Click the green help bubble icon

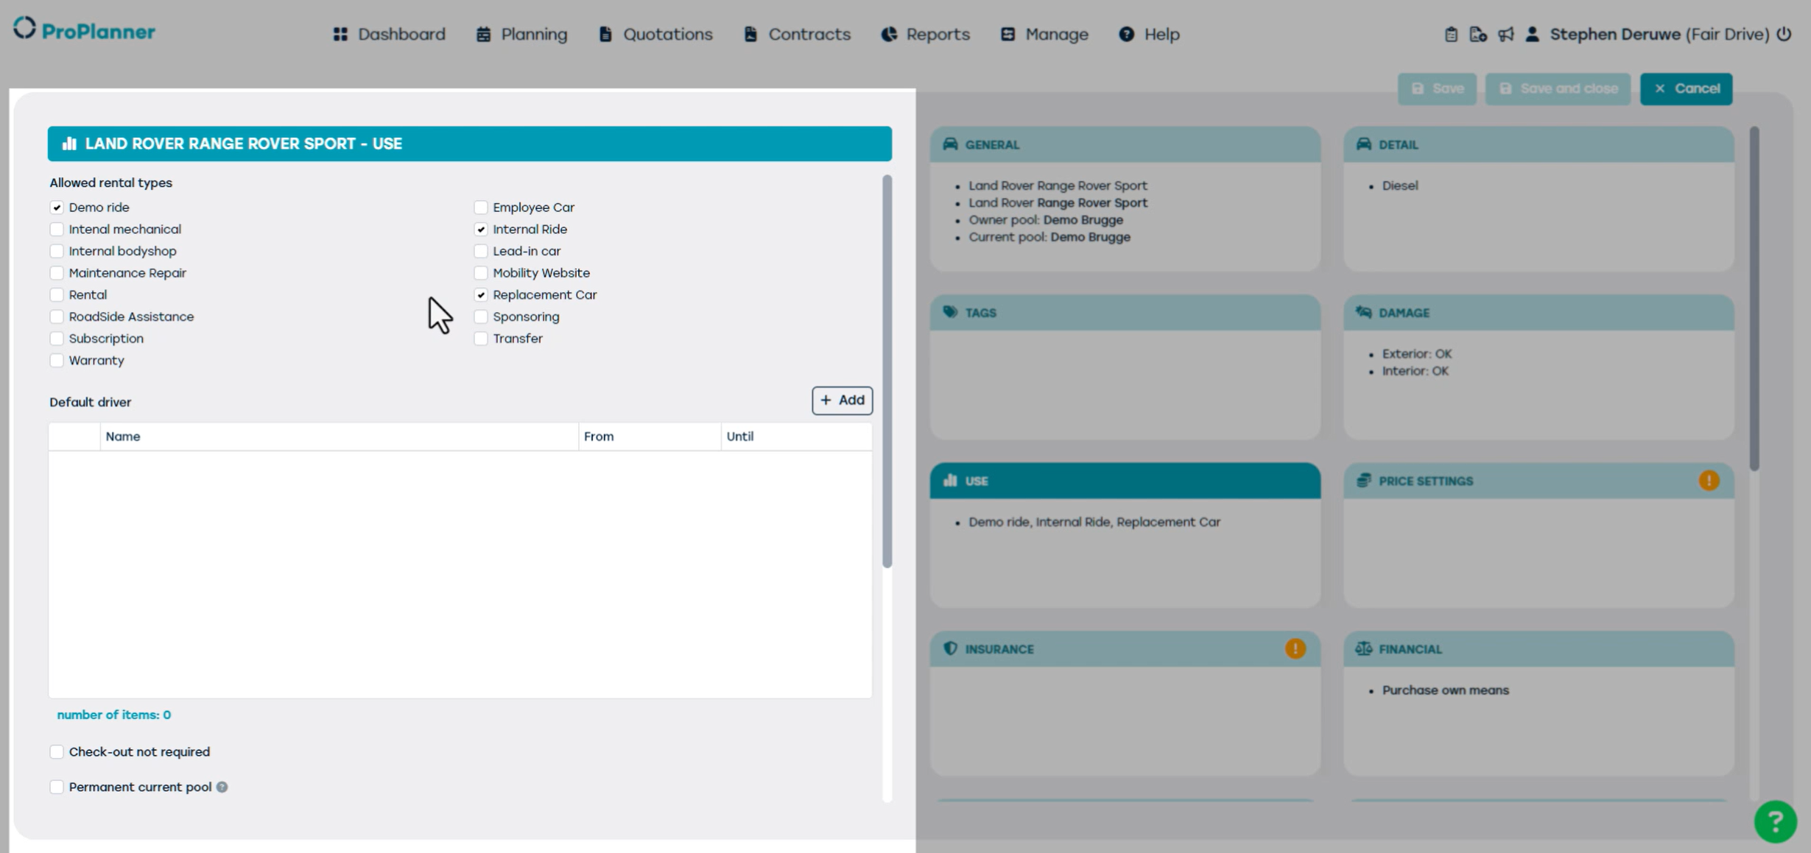[1775, 821]
